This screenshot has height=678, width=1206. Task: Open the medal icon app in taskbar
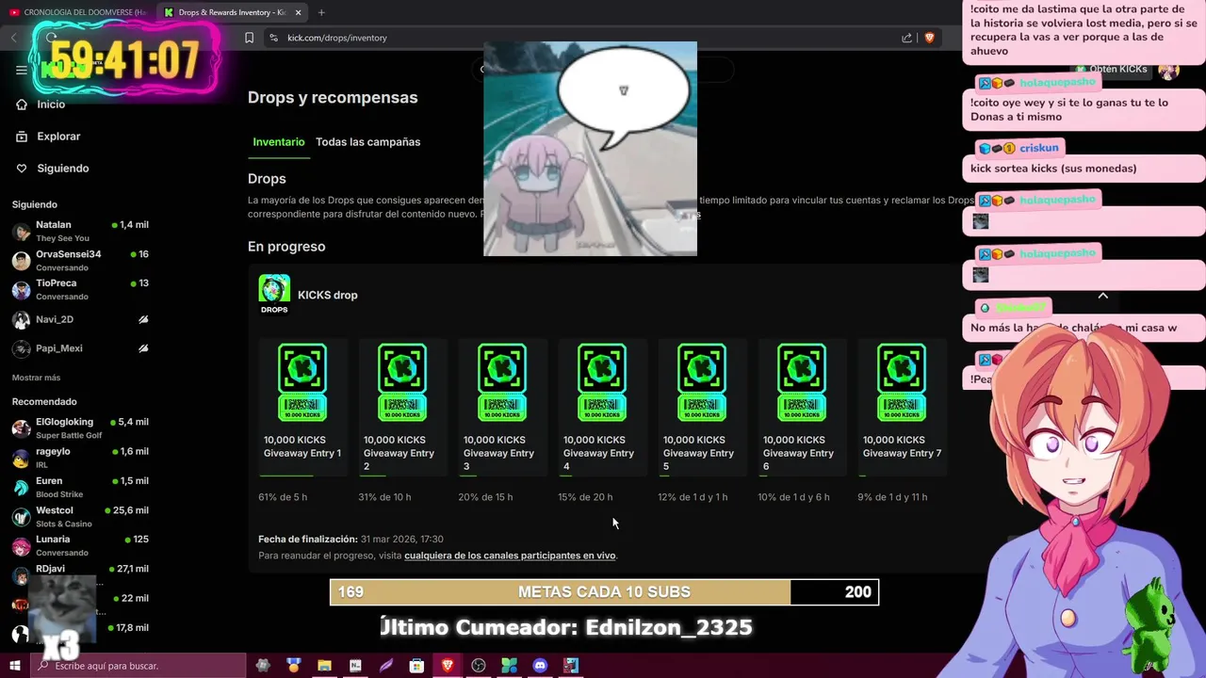[294, 666]
